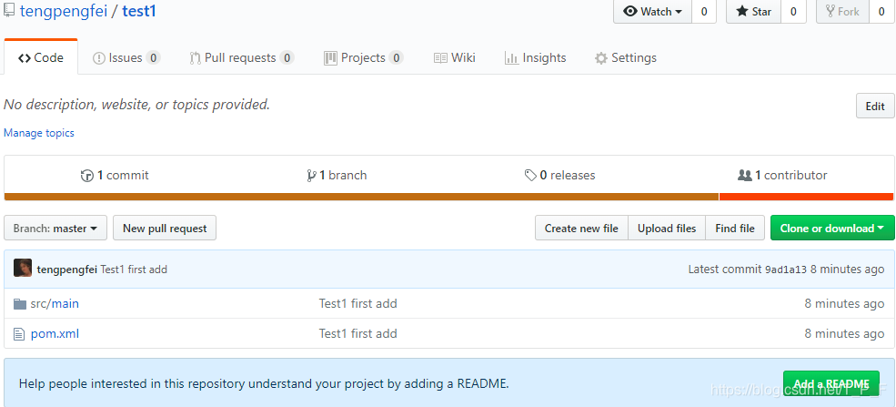This screenshot has height=407, width=896.
Task: Click pom.xml row's commit message
Action: pos(357,334)
